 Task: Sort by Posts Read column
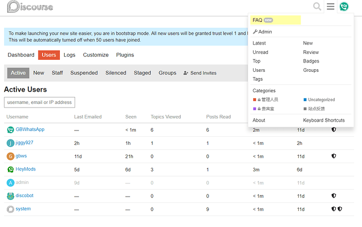coord(219,117)
